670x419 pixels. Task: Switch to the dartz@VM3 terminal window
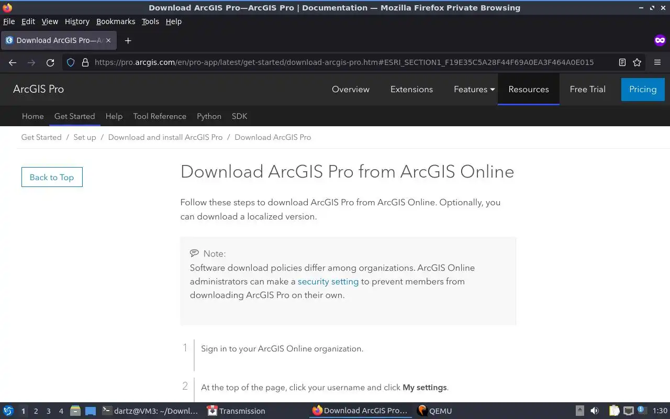(x=151, y=411)
